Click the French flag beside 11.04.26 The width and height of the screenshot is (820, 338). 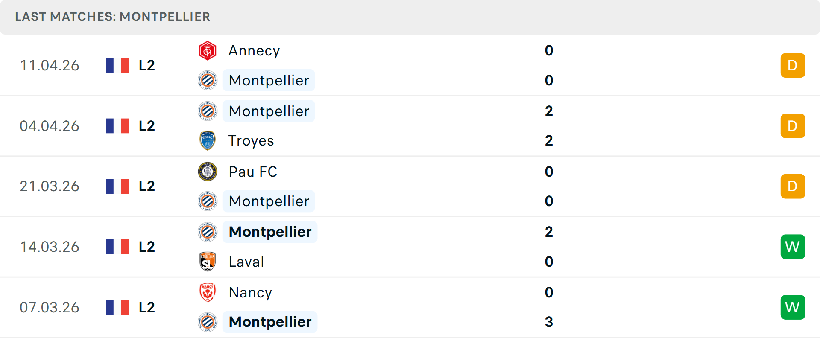pyautogui.click(x=117, y=65)
